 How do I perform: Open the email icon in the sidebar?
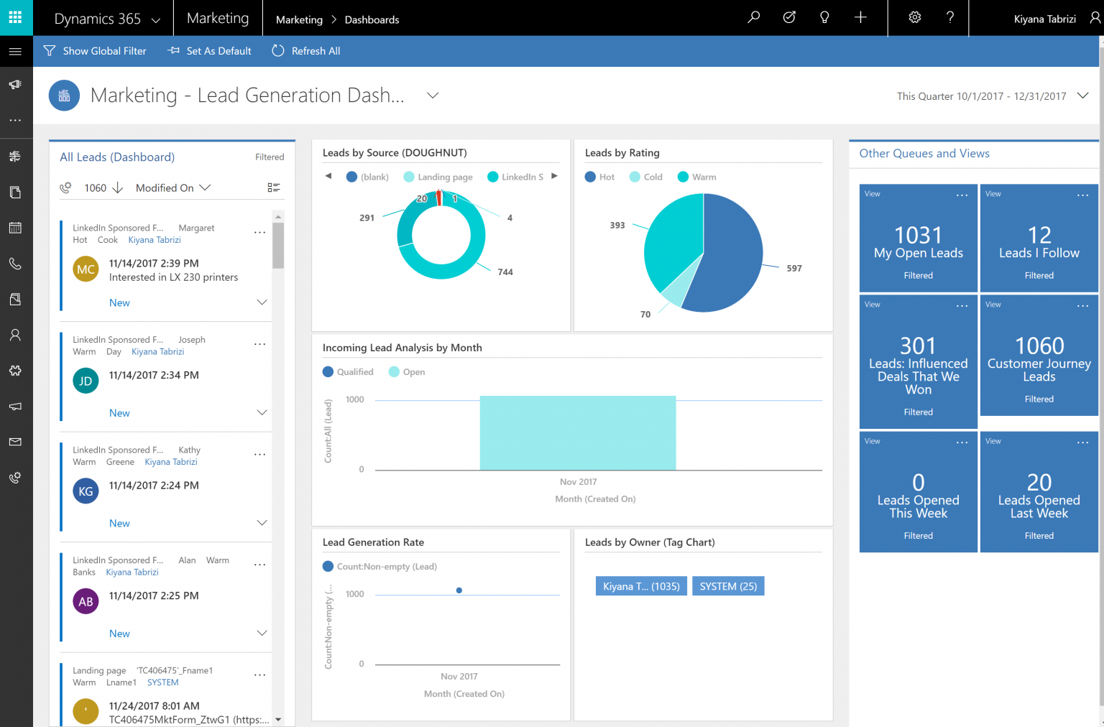[15, 442]
